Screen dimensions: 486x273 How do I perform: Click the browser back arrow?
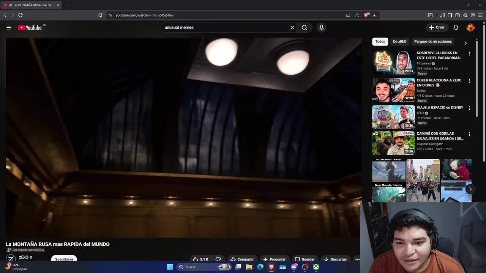(5, 15)
